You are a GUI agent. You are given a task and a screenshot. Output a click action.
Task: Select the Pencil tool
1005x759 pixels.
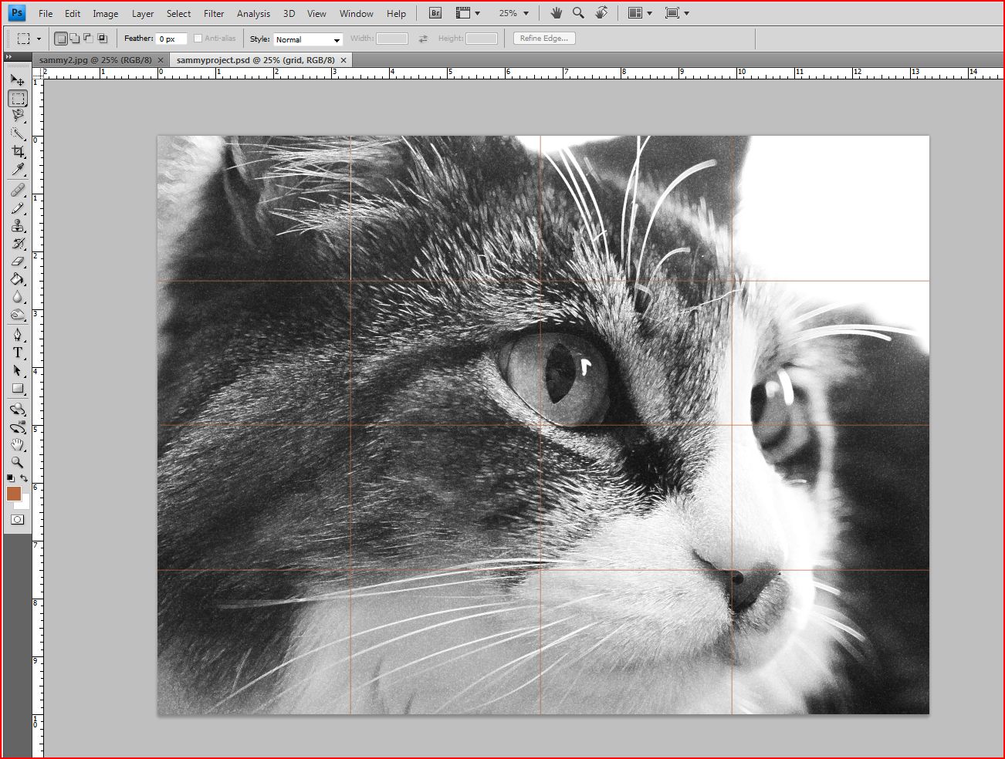pyautogui.click(x=18, y=208)
